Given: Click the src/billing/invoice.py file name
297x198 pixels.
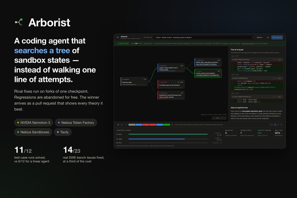Looking at the screenshot, I should point(241,59).
